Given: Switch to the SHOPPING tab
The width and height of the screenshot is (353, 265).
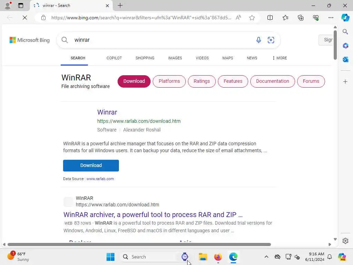Looking at the screenshot, I should 145,58.
